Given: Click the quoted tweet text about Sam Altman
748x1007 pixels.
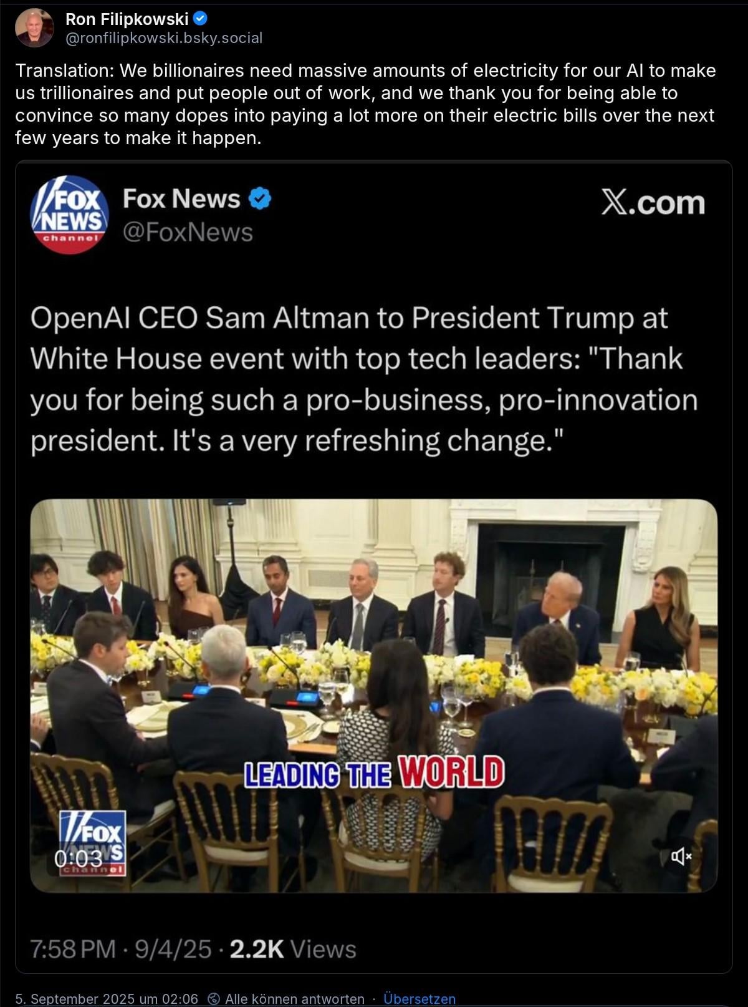Looking at the screenshot, I should point(364,379).
